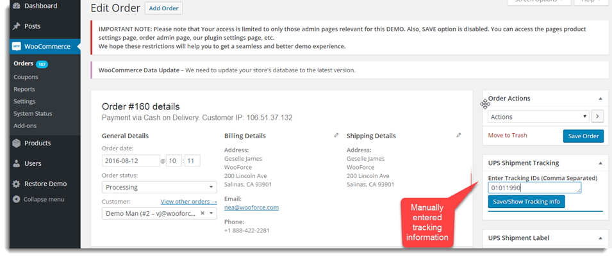The image size is (612, 258).
Task: Open the Dashboard menu icon
Action: [x=16, y=6]
